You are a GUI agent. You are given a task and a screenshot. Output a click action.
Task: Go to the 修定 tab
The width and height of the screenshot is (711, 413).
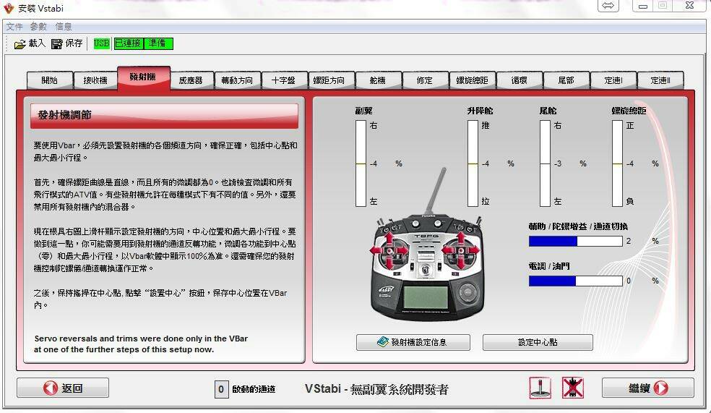(x=425, y=80)
